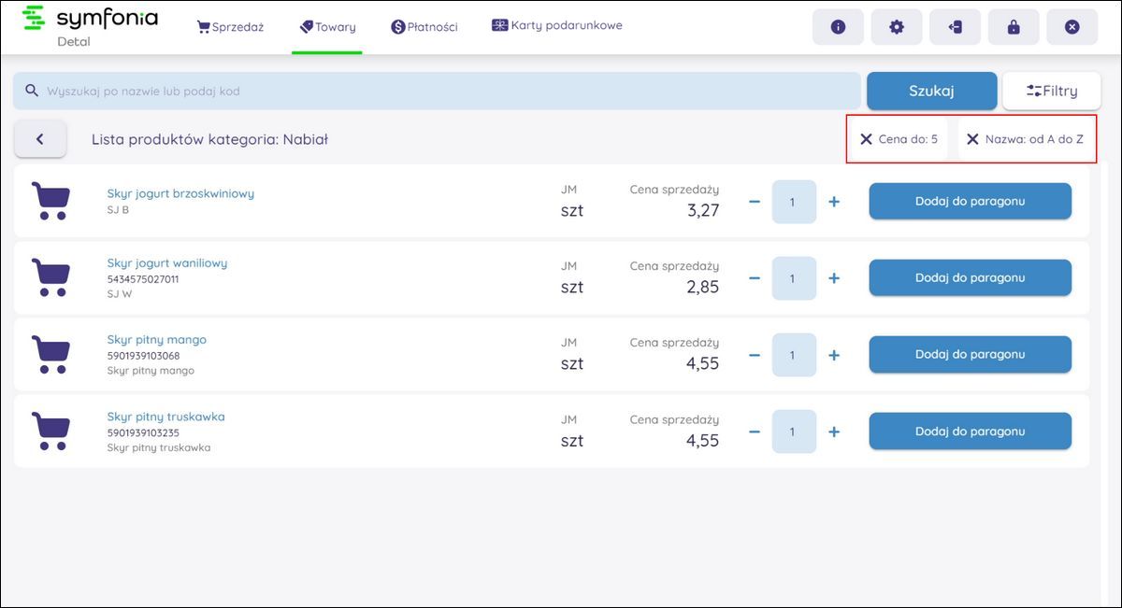The width and height of the screenshot is (1122, 608).
Task: Click the padlock lock button
Action: tap(1014, 27)
